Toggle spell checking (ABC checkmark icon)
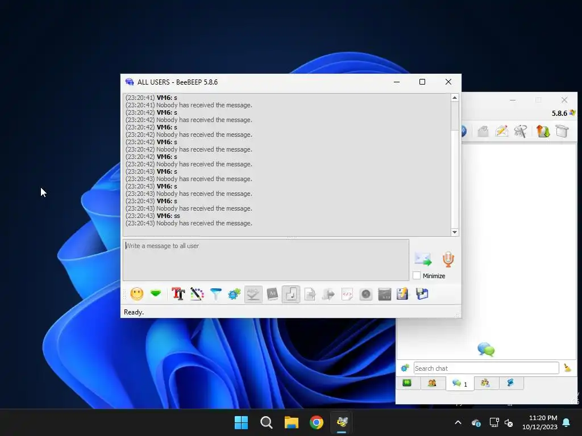 click(253, 294)
